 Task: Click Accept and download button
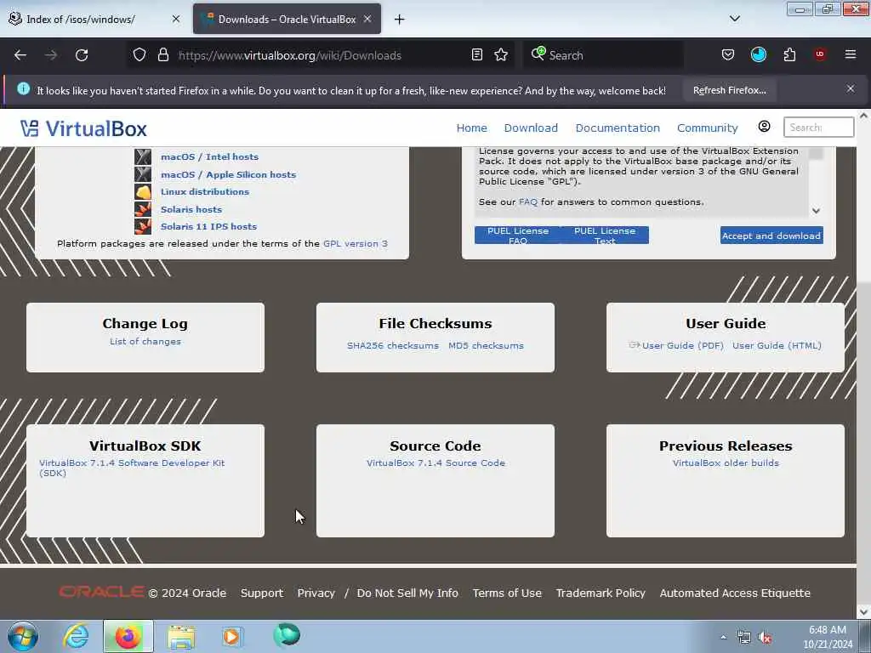(x=771, y=236)
